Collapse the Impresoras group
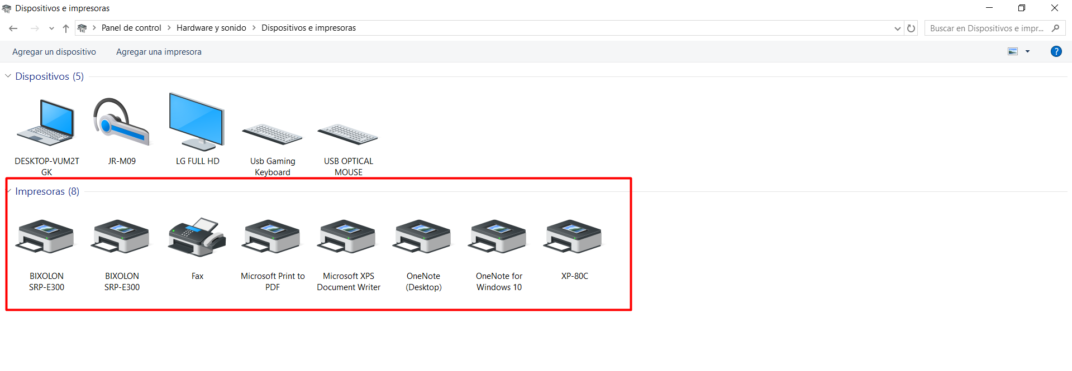1072x371 pixels. click(8, 191)
